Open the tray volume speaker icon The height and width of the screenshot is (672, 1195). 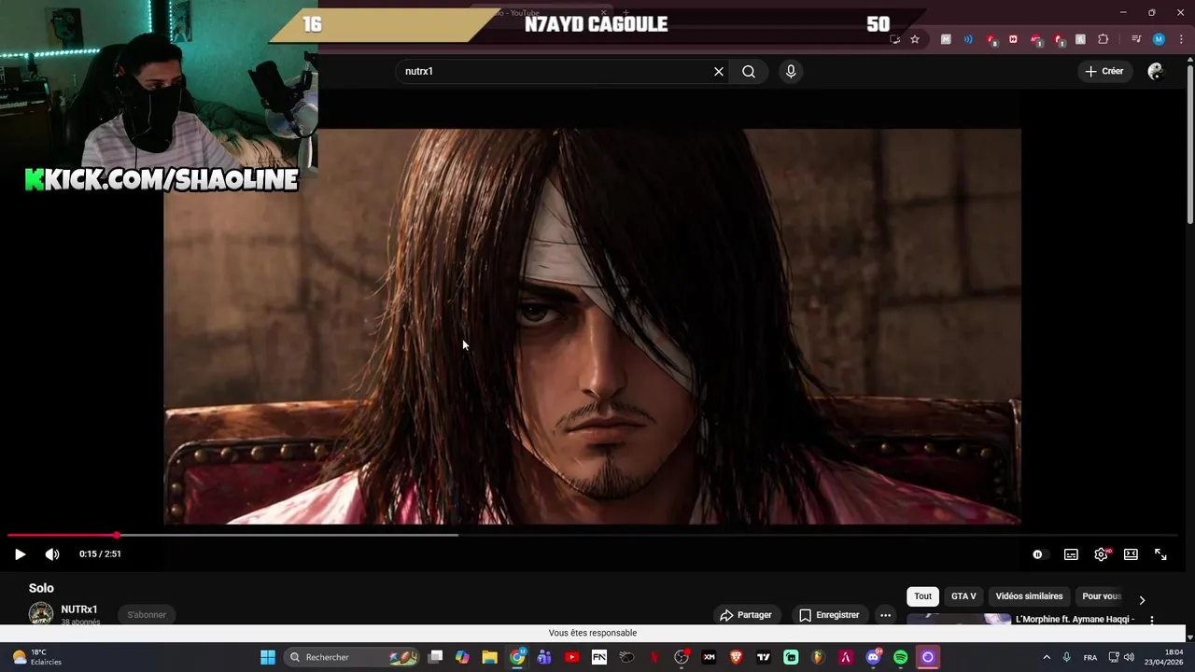pyautogui.click(x=1130, y=657)
